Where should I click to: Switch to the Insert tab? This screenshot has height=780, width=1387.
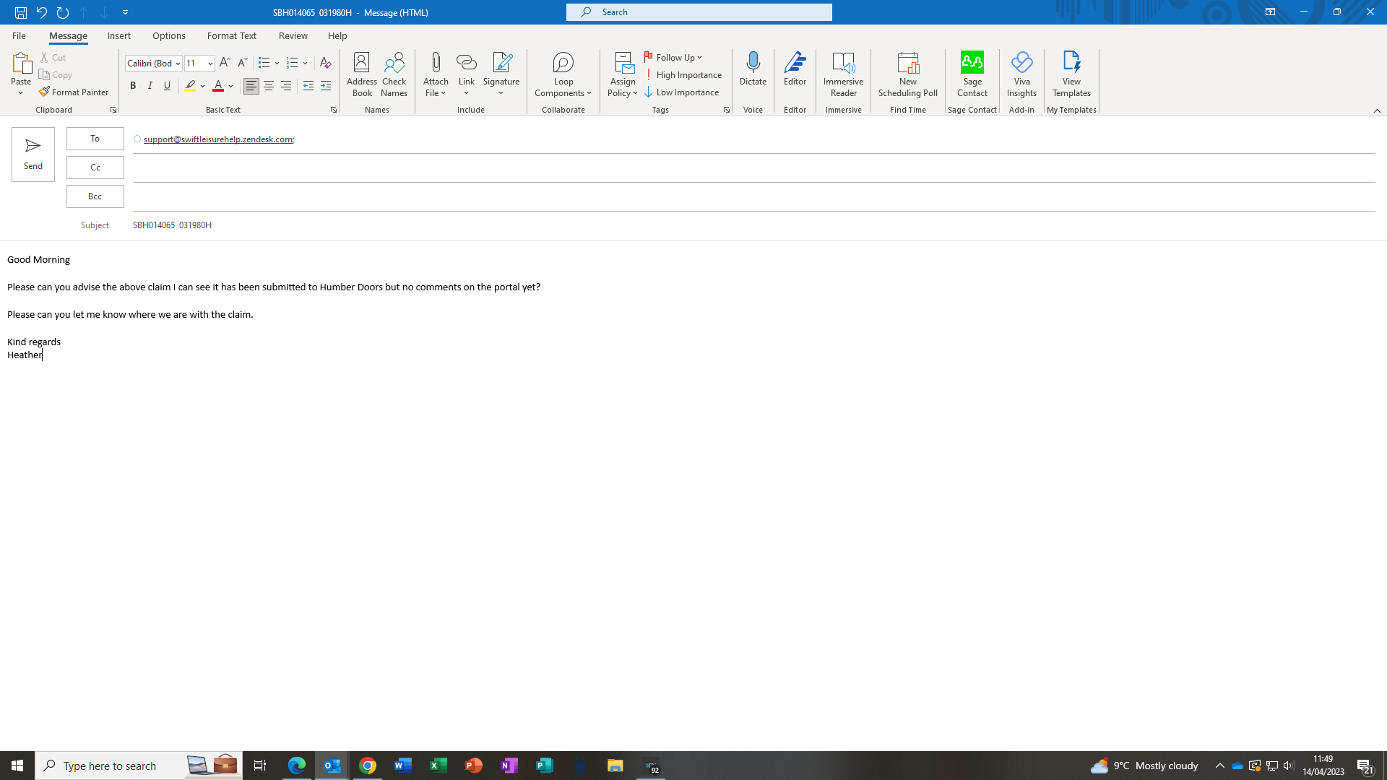pyautogui.click(x=119, y=35)
